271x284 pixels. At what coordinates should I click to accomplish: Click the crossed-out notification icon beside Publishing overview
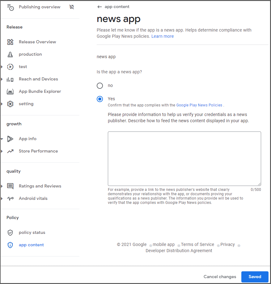pos(72,7)
